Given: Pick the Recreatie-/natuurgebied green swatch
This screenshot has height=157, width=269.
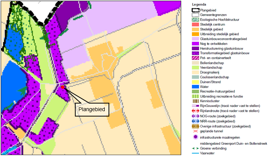Looking at the screenshot, I should [x=195, y=91].
